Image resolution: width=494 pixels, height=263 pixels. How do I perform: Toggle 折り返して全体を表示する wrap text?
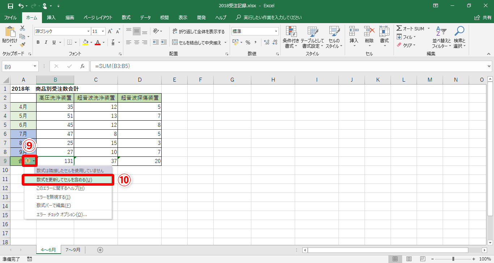(199, 31)
